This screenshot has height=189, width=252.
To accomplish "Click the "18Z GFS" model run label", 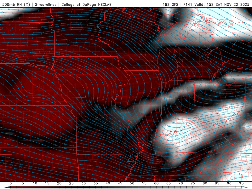I will tap(170, 4).
